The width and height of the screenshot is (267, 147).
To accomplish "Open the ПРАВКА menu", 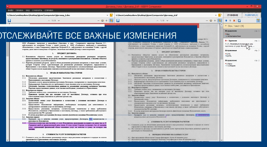I will (20, 10).
